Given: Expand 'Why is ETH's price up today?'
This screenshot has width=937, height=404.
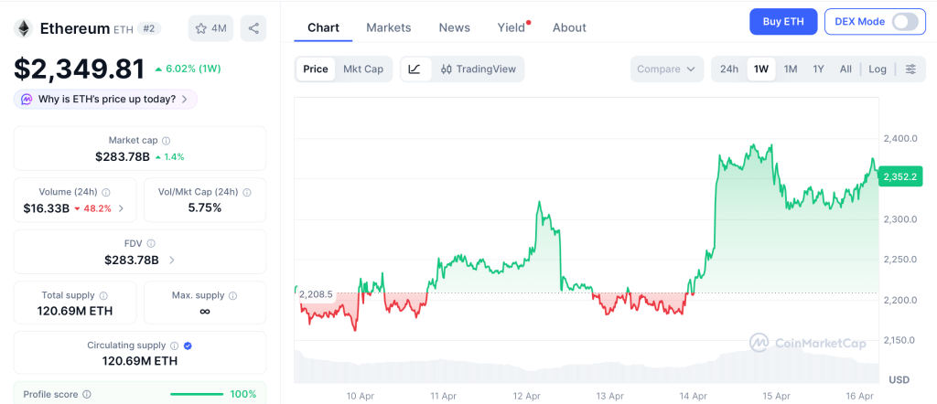Looking at the screenshot, I should (x=105, y=99).
